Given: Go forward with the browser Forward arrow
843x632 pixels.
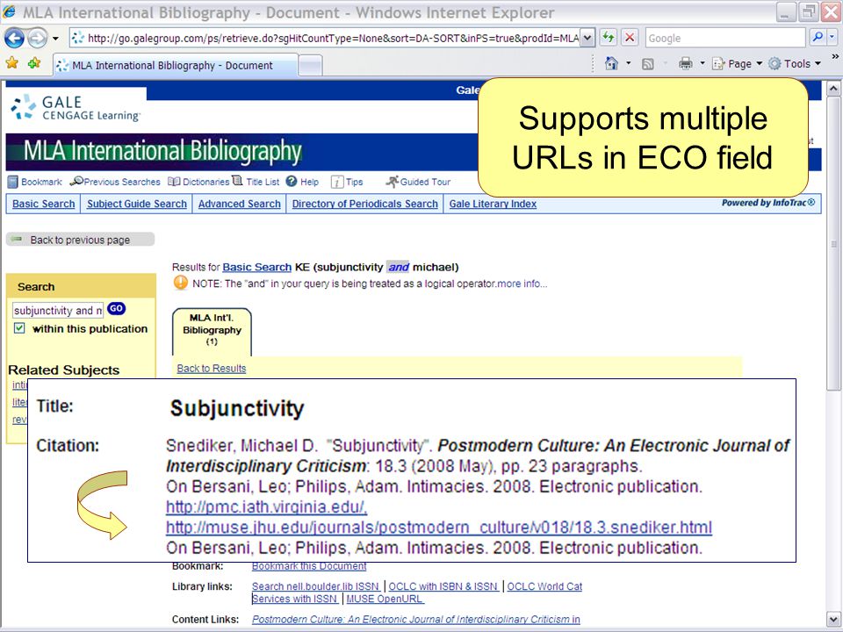Looking at the screenshot, I should coord(37,38).
